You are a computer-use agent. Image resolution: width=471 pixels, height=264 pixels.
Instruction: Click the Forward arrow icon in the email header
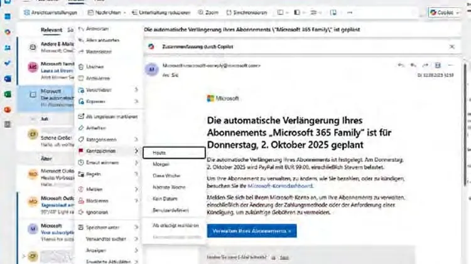click(x=425, y=65)
